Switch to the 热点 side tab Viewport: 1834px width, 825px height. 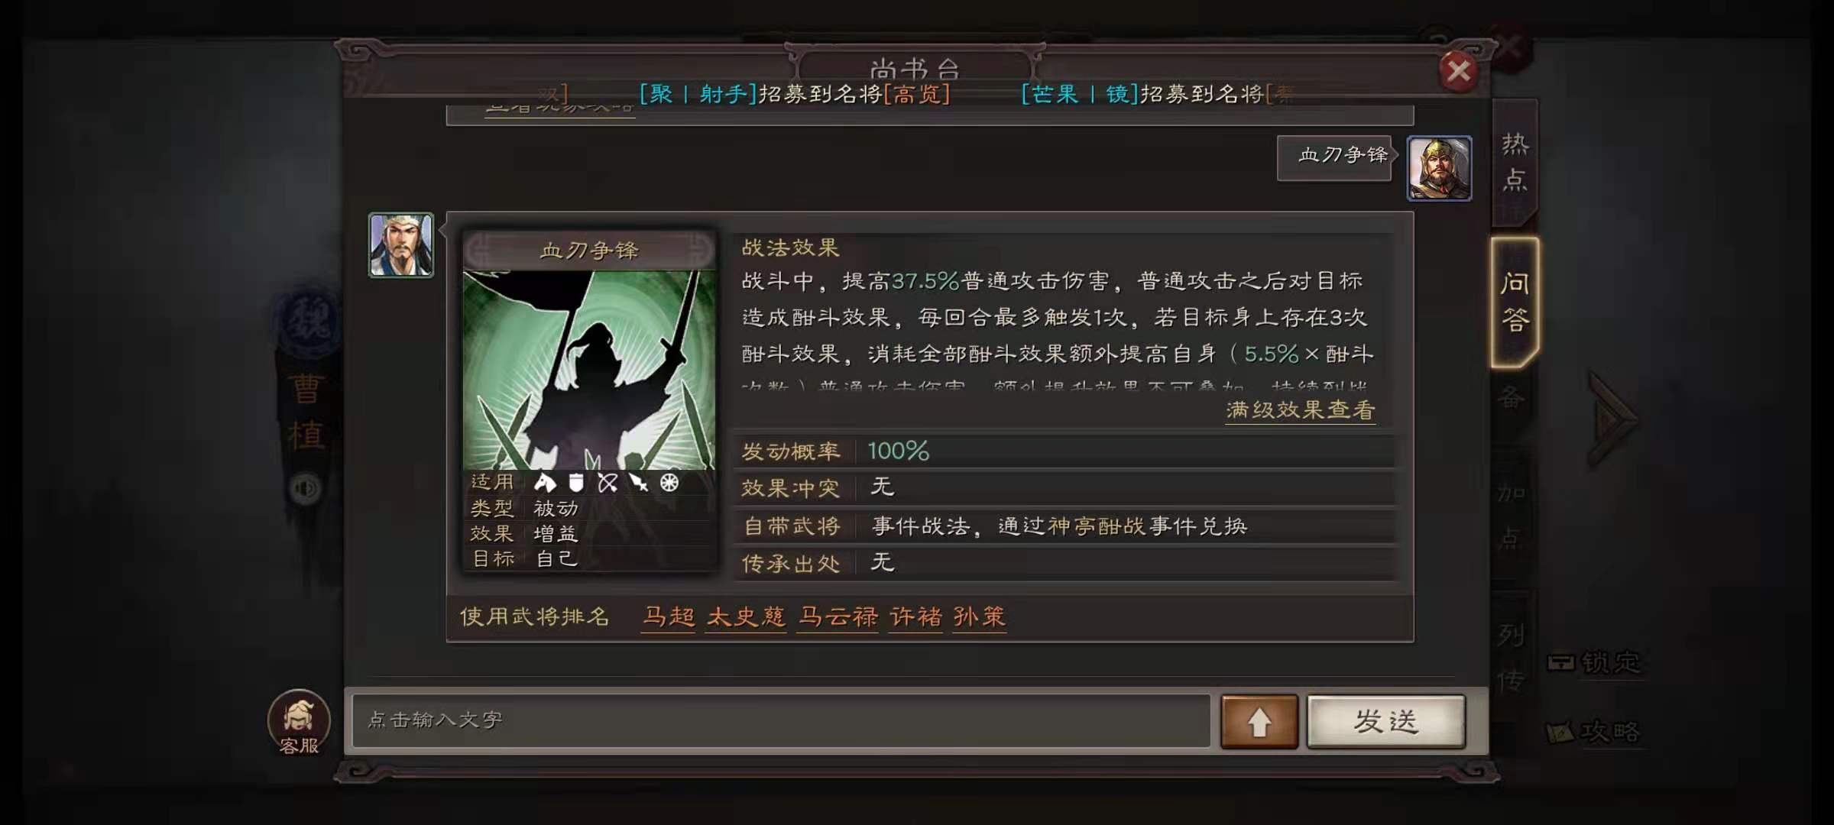[x=1515, y=162]
